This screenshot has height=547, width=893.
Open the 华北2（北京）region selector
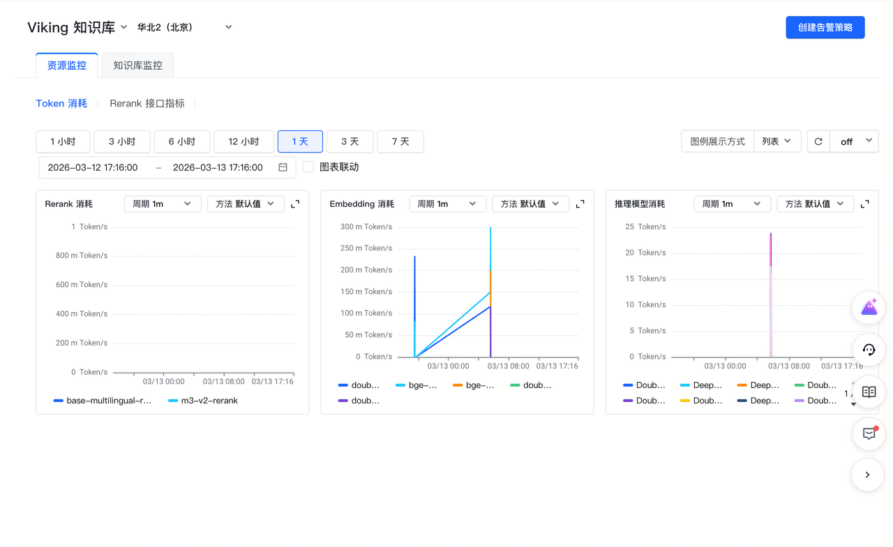tap(185, 27)
